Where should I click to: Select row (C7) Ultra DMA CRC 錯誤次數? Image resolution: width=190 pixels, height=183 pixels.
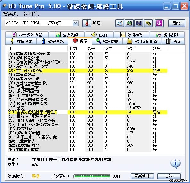(88, 125)
